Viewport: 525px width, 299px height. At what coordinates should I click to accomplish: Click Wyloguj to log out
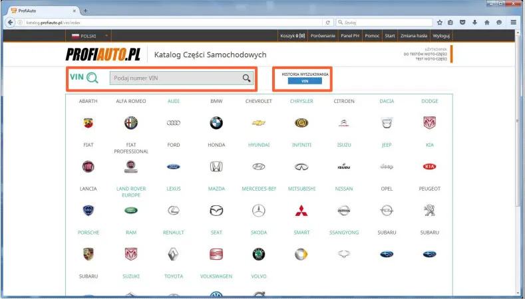point(441,36)
